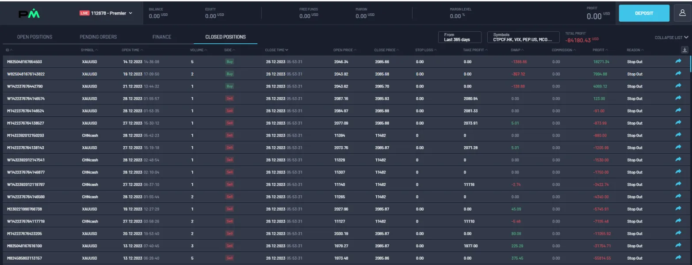Open the Finance tab
Screen dimensions: 692x265
point(162,37)
